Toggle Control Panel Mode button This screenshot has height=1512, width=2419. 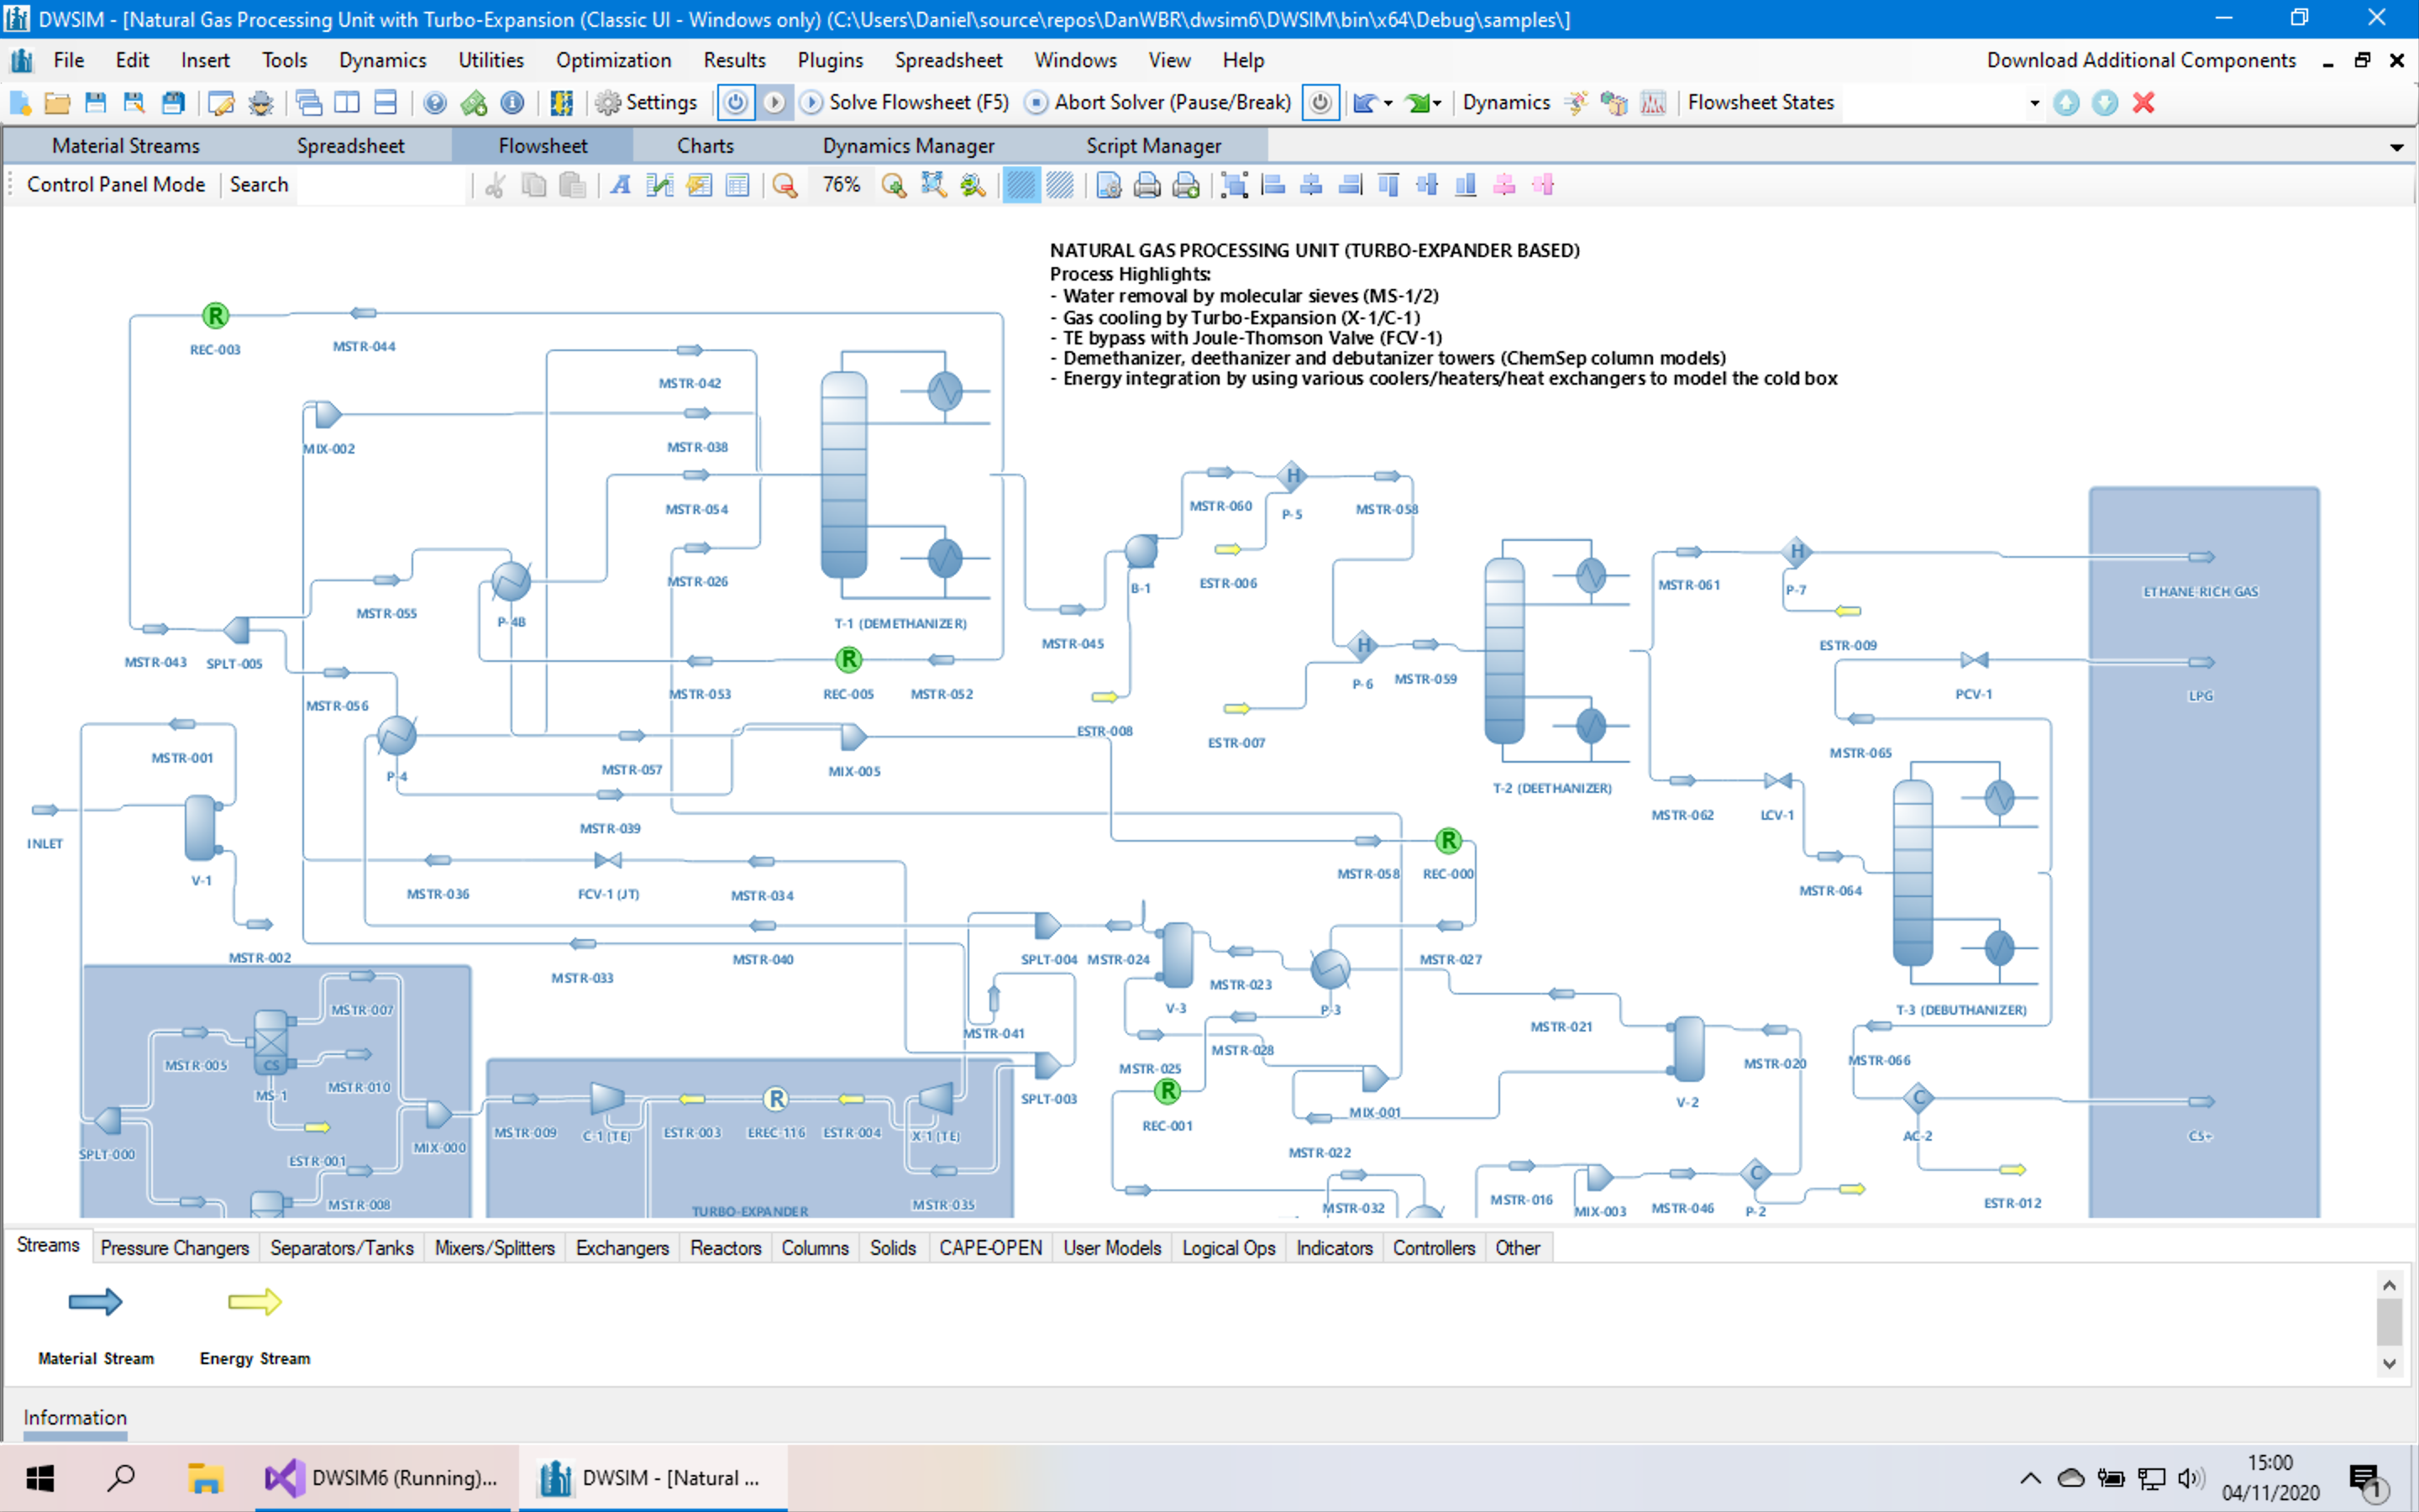[115, 185]
